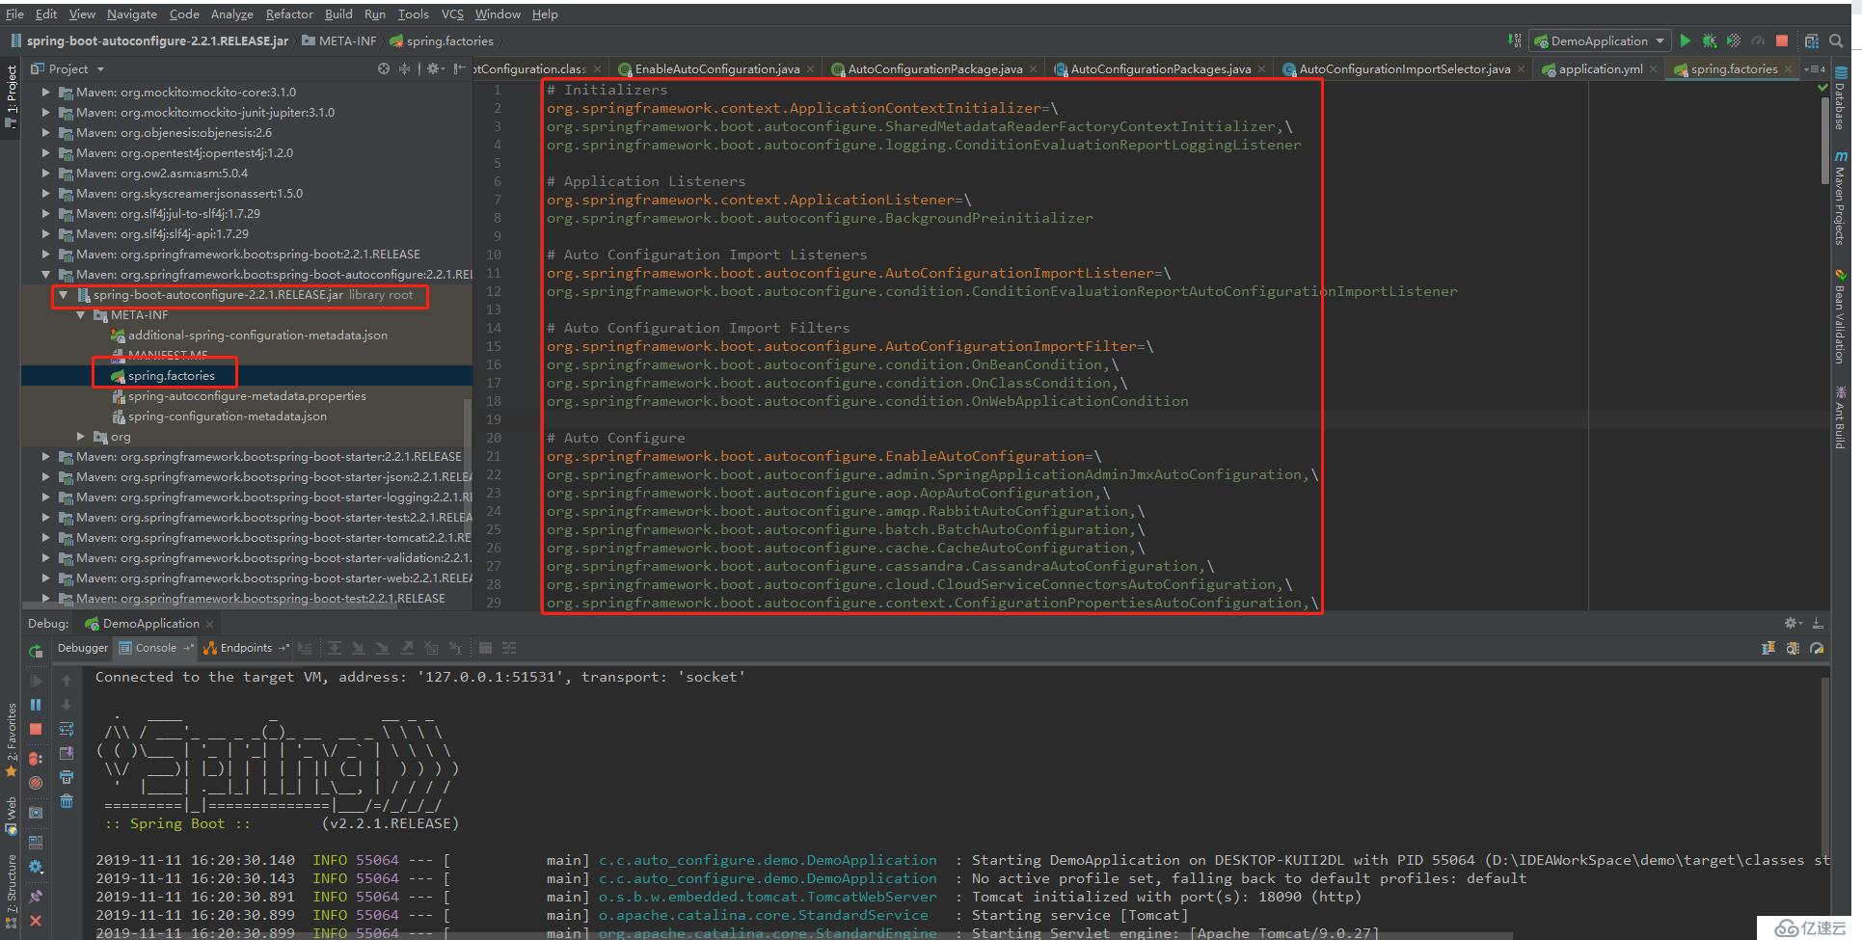Screen dimensions: 1862x940
Task: Take a thread dump with the camera icon
Action: 36,813
